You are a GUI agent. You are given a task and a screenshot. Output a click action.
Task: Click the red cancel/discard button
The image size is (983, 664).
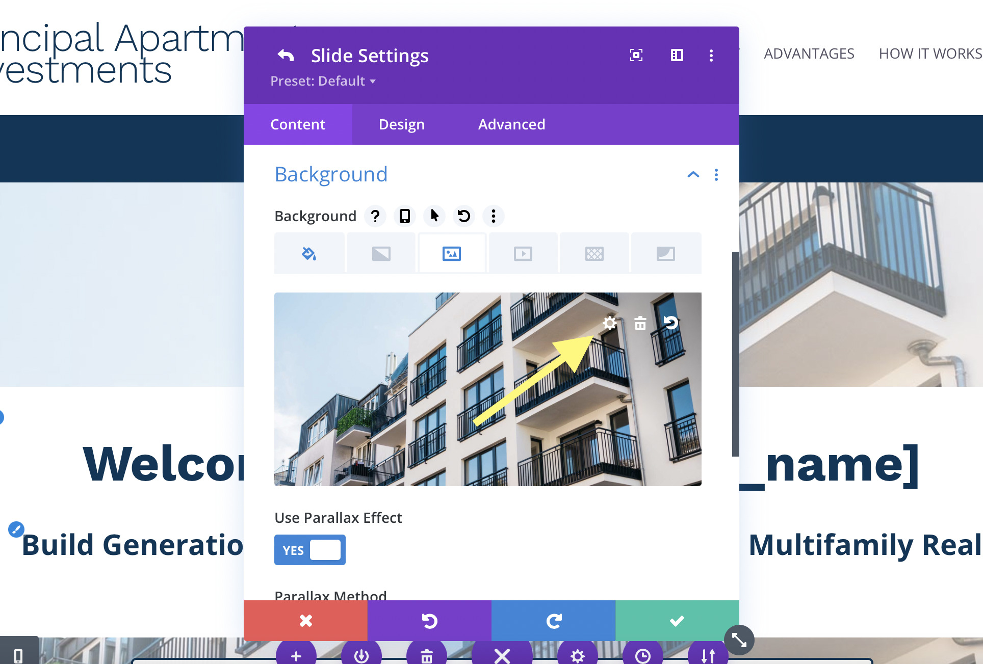[x=305, y=620]
